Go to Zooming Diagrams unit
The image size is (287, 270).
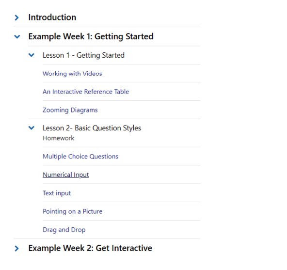coord(70,110)
